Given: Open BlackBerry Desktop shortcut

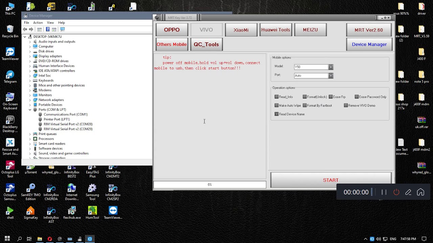Looking at the screenshot, I should (x=10, y=124).
